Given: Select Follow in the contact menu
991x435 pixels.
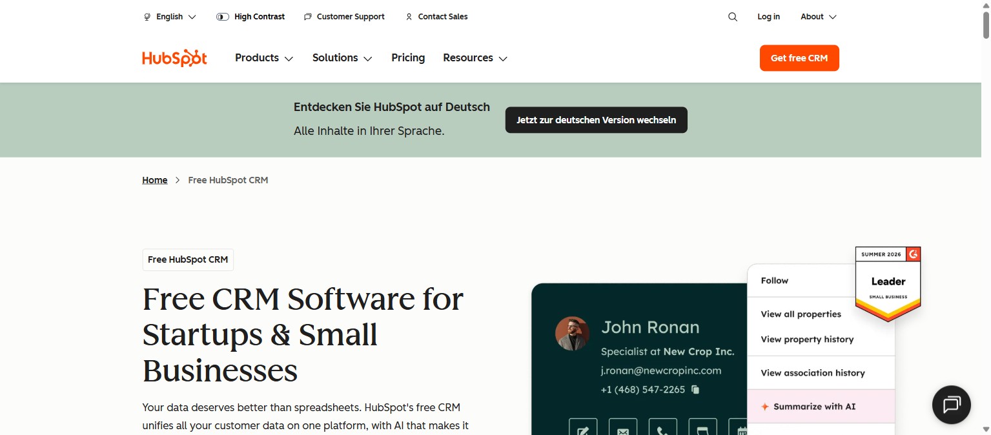Looking at the screenshot, I should tap(775, 281).
